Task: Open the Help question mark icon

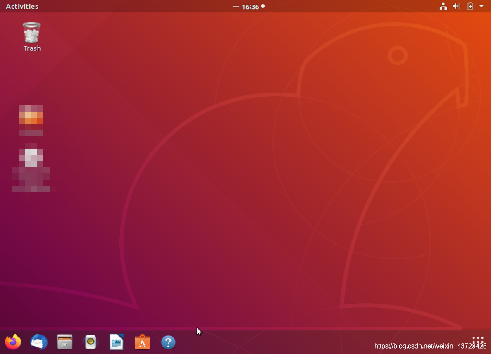Action: point(168,342)
